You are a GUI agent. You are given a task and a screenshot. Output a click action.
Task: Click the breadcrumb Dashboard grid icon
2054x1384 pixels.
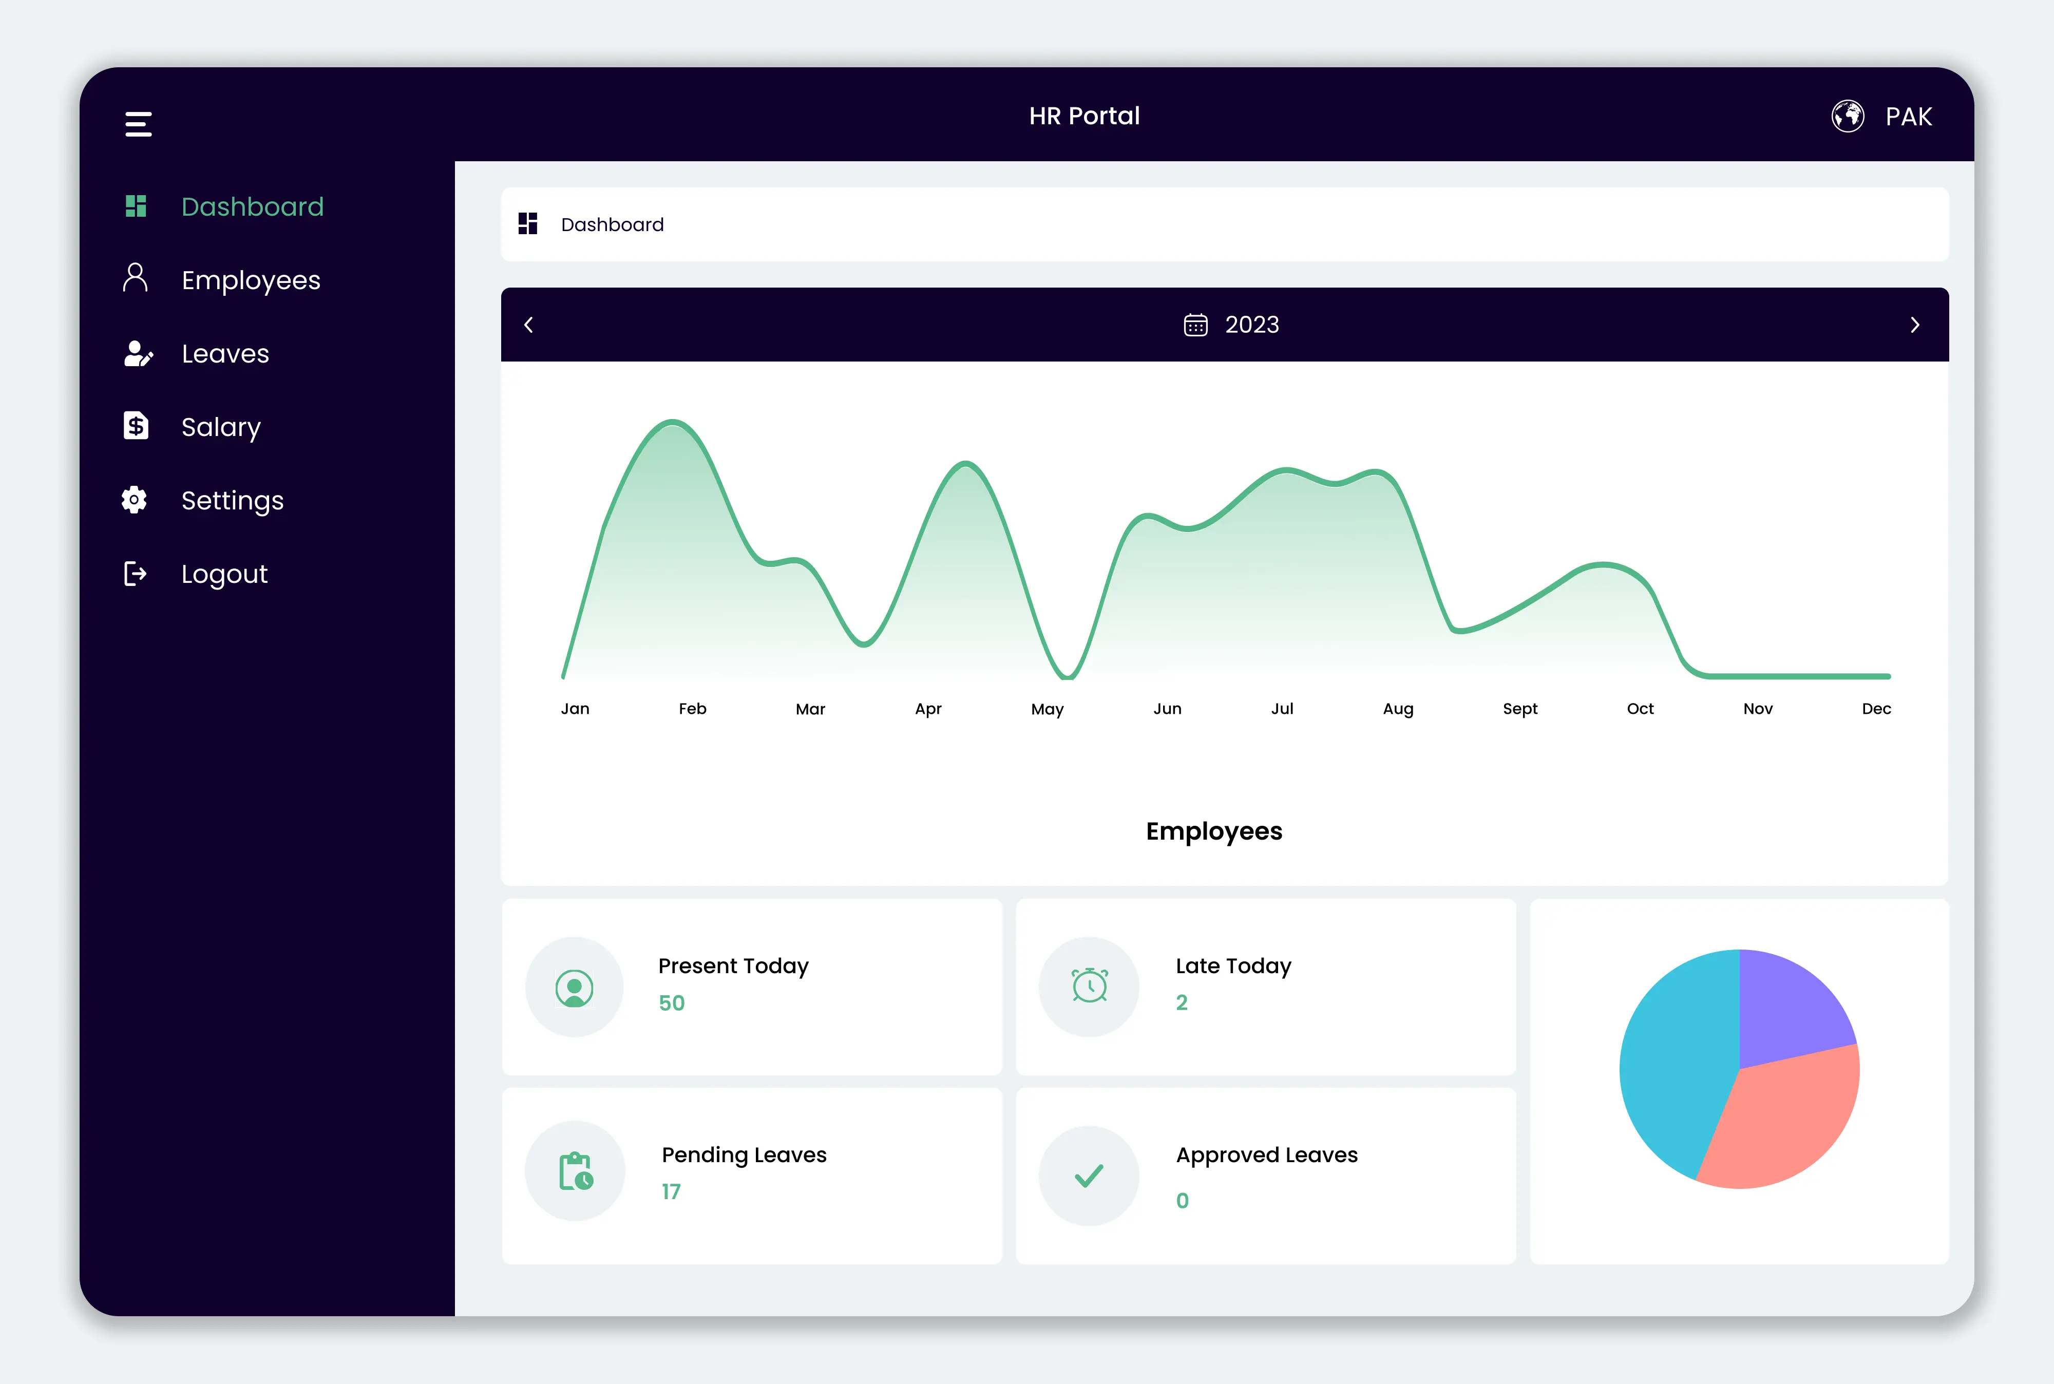coord(527,223)
